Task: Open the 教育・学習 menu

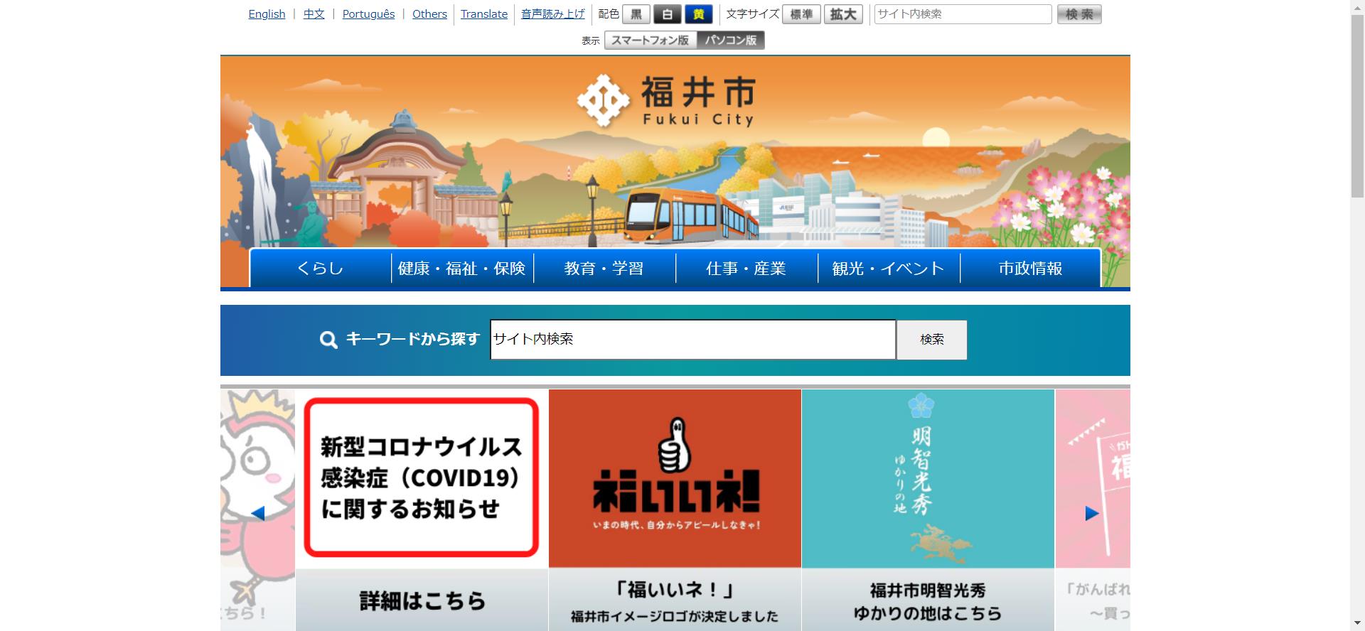Action: pyautogui.click(x=604, y=268)
